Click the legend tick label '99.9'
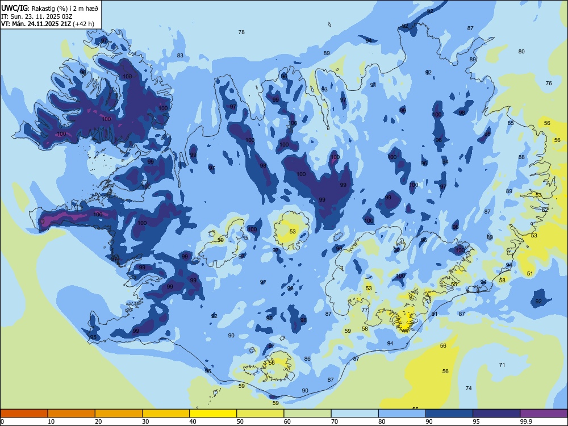Image resolution: width=568 pixels, height=426 pixels. click(x=525, y=421)
